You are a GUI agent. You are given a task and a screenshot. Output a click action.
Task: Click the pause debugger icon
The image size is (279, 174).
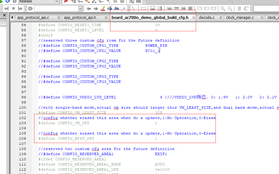tap(115, 1)
